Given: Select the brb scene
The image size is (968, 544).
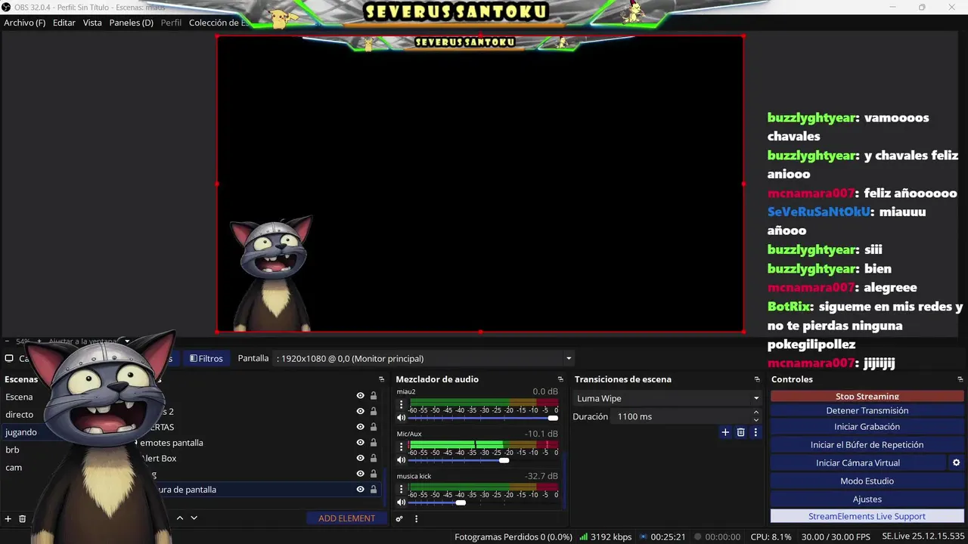Looking at the screenshot, I should coord(12,450).
